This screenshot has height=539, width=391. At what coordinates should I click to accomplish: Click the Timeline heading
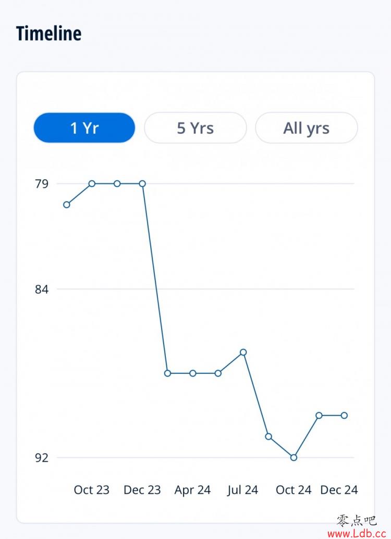tap(48, 33)
